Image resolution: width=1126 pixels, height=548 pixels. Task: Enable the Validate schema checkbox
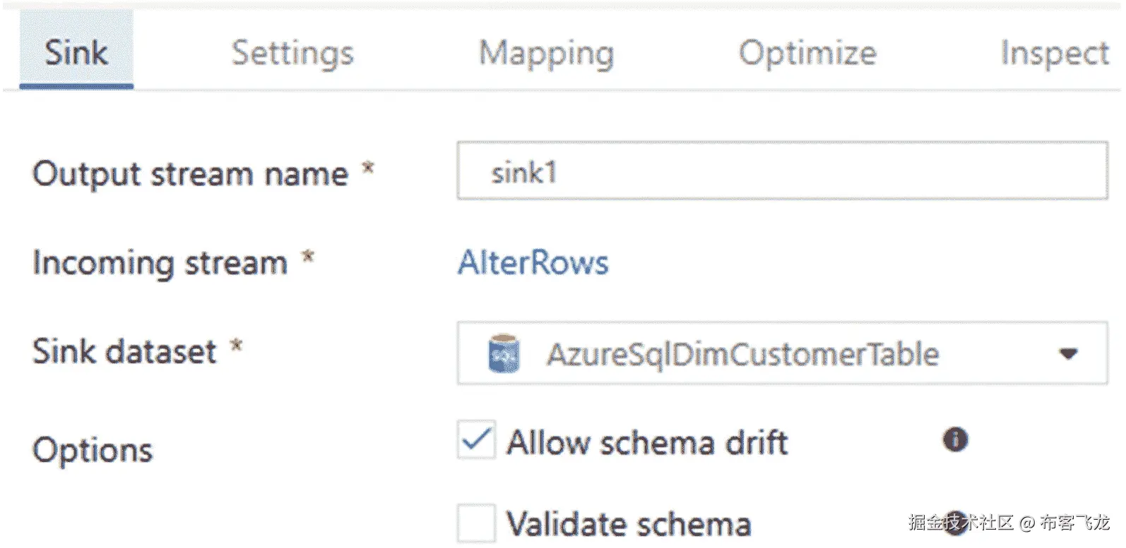click(476, 523)
